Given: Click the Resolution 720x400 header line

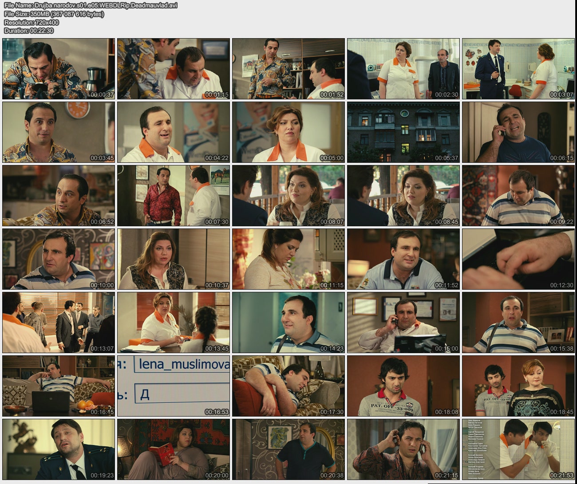Looking at the screenshot, I should (x=32, y=23).
